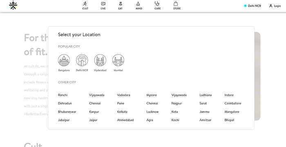The width and height of the screenshot is (286, 147).
Task: Choose Kolkata as location
Action: [x=122, y=111]
